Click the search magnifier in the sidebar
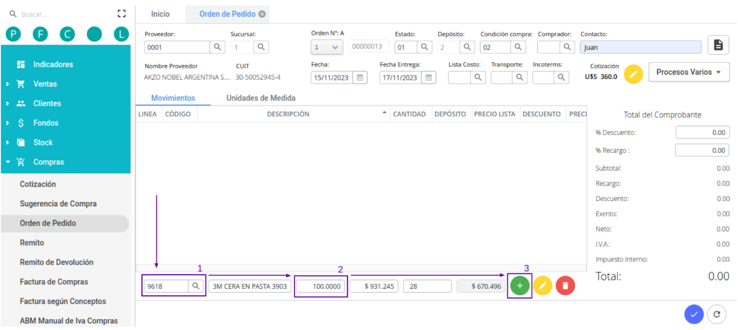Screen dimensions: 738x330 click(x=13, y=14)
